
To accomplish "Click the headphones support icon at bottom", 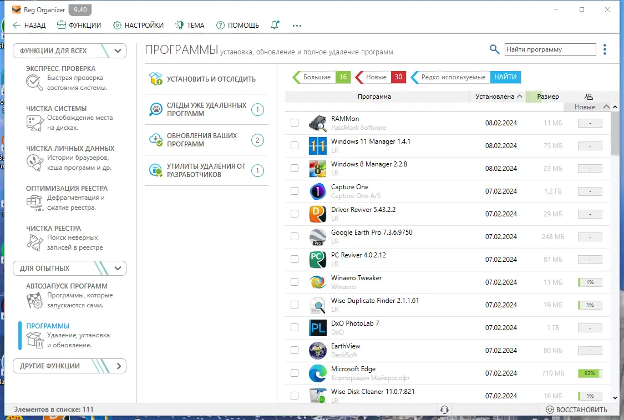I will click(x=444, y=409).
